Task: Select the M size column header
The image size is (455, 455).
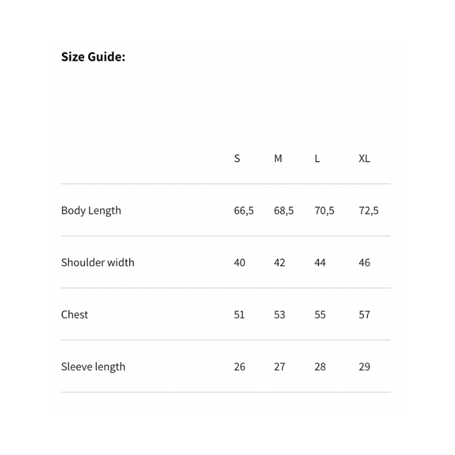Action: (278, 159)
